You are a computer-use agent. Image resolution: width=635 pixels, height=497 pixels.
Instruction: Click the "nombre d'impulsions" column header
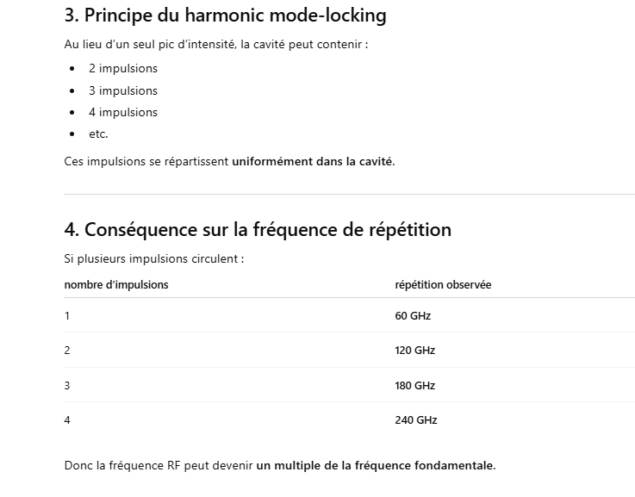point(116,285)
